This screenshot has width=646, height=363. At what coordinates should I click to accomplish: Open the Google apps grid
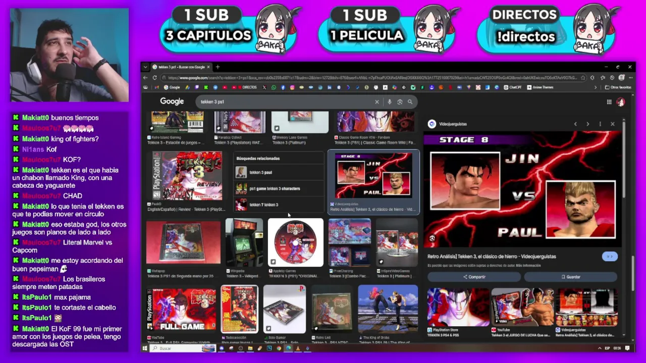(x=609, y=102)
